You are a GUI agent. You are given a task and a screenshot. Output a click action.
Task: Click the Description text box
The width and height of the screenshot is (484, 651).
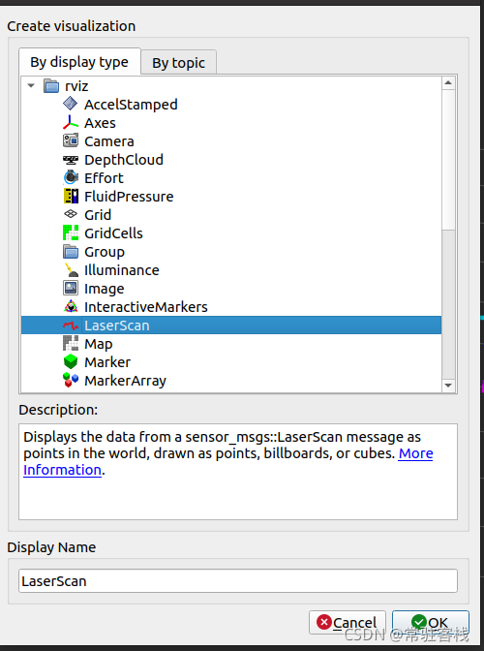(x=238, y=472)
